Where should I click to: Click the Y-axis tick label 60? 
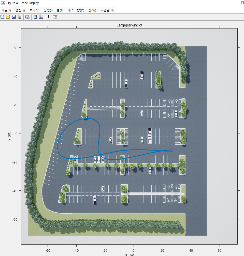tap(15, 48)
